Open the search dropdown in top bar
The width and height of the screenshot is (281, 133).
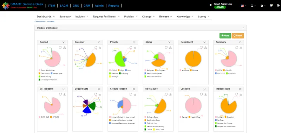pyautogui.click(x=253, y=6)
